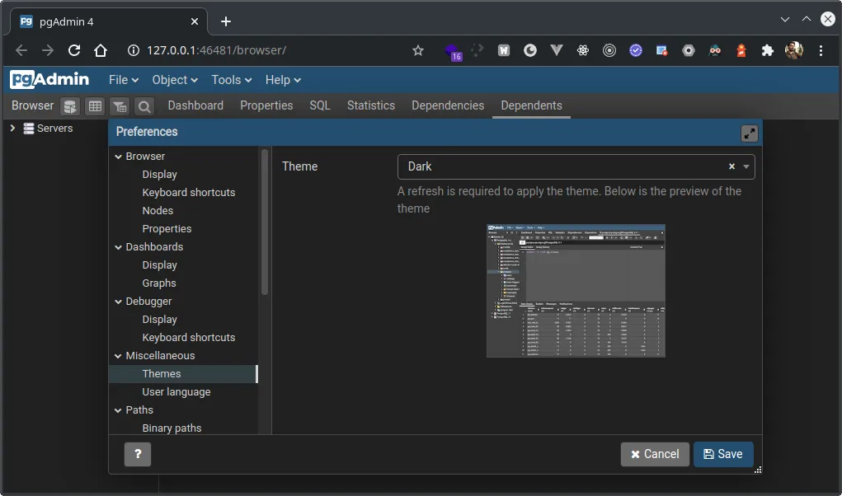The image size is (842, 496).
Task: Open the Object menu
Action: [175, 80]
